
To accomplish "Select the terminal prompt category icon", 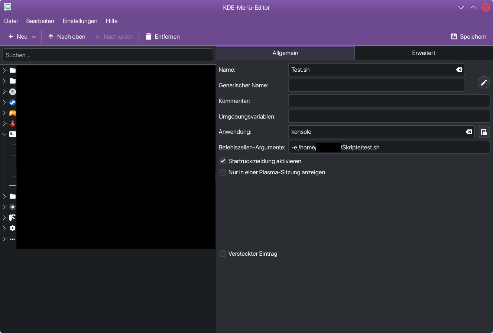I will (13, 134).
